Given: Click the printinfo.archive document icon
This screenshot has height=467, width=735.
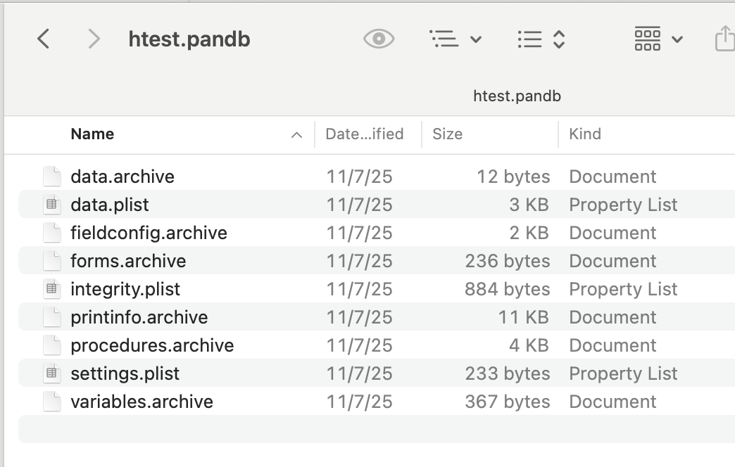Looking at the screenshot, I should [51, 317].
